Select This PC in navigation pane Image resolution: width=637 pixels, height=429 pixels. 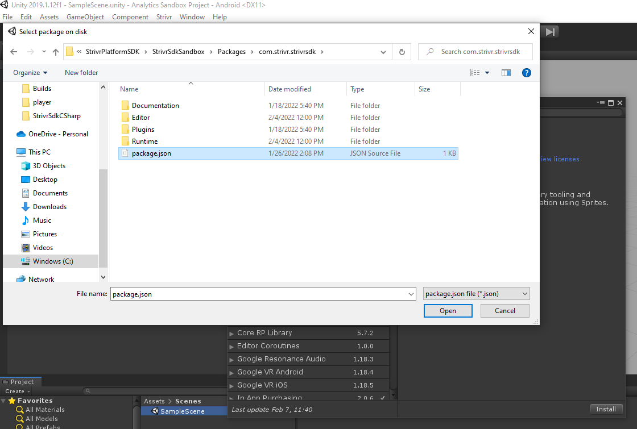click(x=39, y=152)
